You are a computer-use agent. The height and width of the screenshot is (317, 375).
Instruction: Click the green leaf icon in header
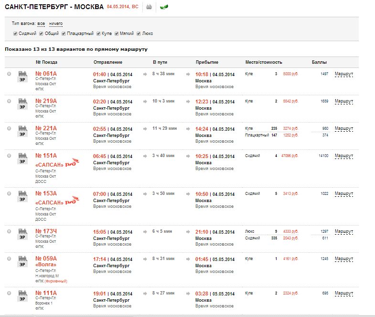tap(164, 7)
